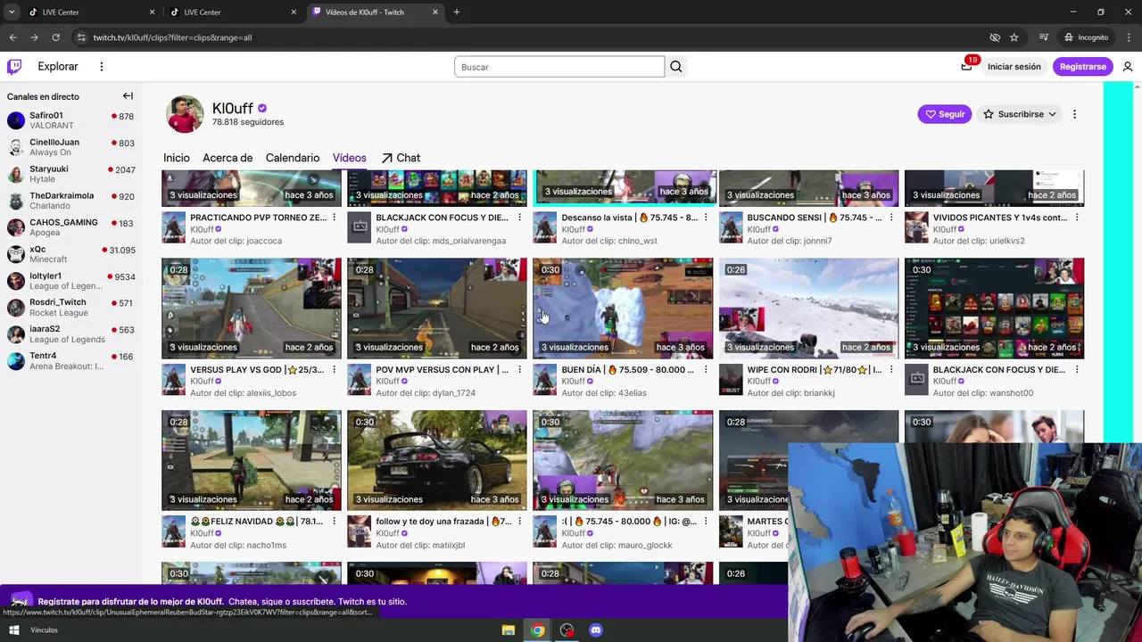Open the Tentr4 live channel
1142x642 pixels.
click(71, 361)
